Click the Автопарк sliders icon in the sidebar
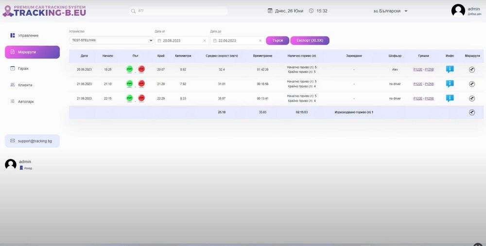 (x=13, y=101)
